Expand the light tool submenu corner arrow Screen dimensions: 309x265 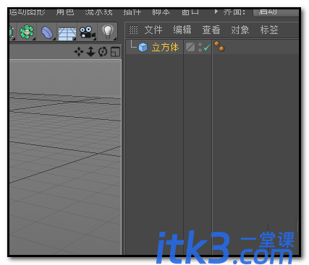pos(115,39)
